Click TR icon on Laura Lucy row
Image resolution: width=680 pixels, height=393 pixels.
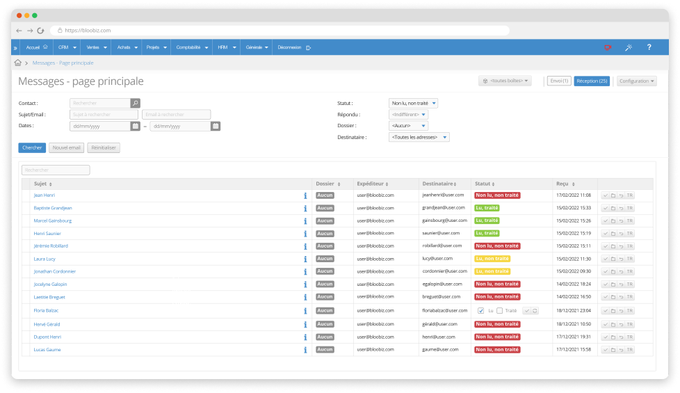click(x=630, y=259)
